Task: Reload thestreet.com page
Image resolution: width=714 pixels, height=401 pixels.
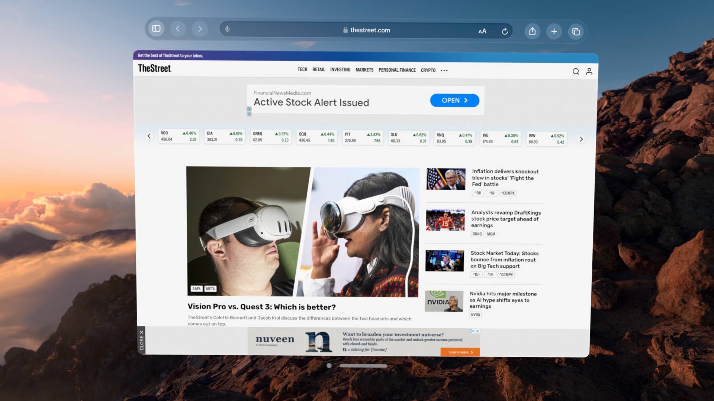Action: click(505, 31)
